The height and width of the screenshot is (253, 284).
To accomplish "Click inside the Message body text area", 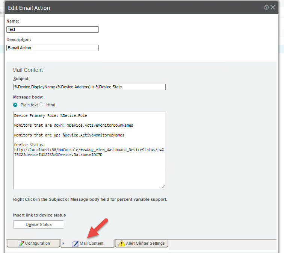I will tap(89, 150).
